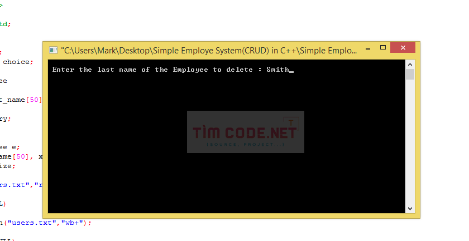Click the 'ize;' code line in editor
This screenshot has width=469, height=241.
pos(7,166)
